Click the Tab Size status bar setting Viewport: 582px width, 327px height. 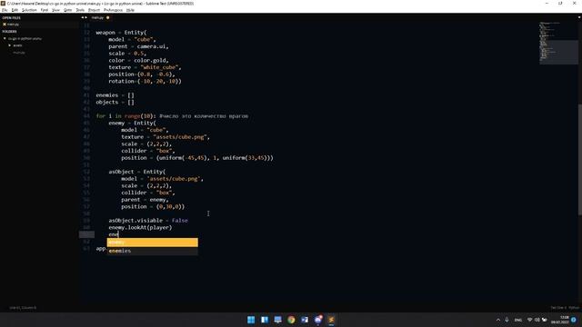click(x=558, y=308)
